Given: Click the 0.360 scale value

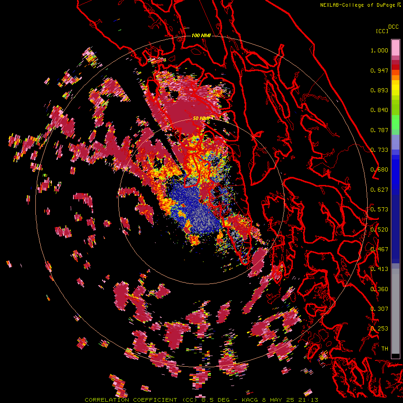Looking at the screenshot, I should tap(379, 289).
